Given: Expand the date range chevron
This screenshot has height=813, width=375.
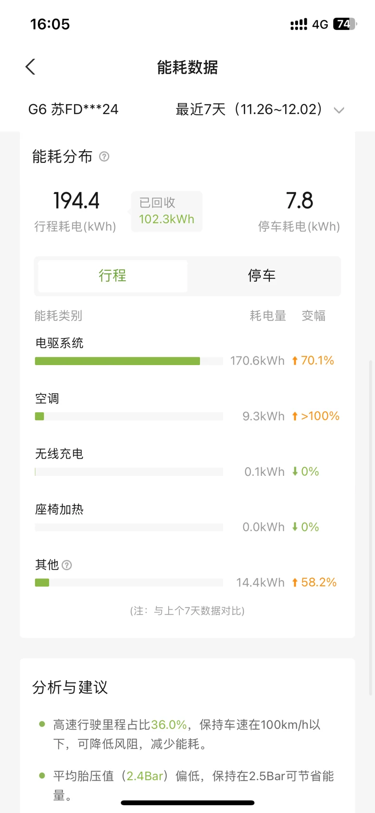Looking at the screenshot, I should [x=339, y=110].
